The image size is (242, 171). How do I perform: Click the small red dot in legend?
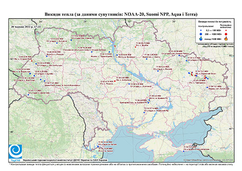[226, 30]
